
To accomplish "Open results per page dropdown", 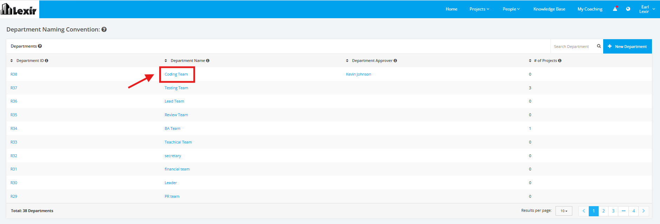I will tap(564, 211).
